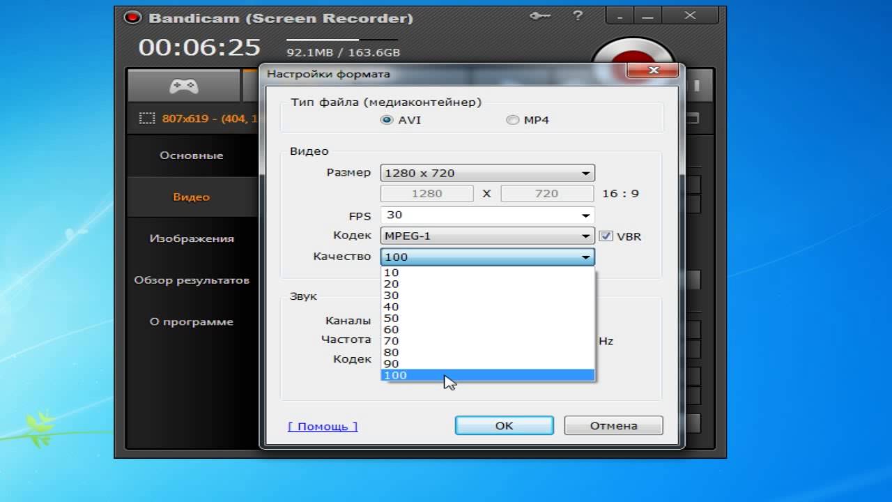Click the height field showing 720
Image resolution: width=892 pixels, height=502 pixels.
[x=547, y=194]
